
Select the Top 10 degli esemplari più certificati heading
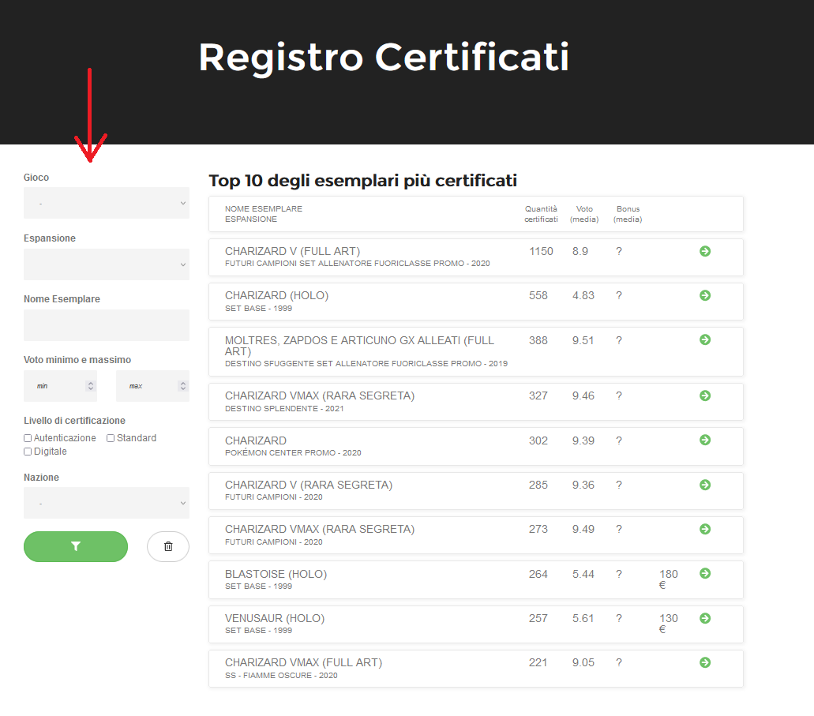click(363, 181)
